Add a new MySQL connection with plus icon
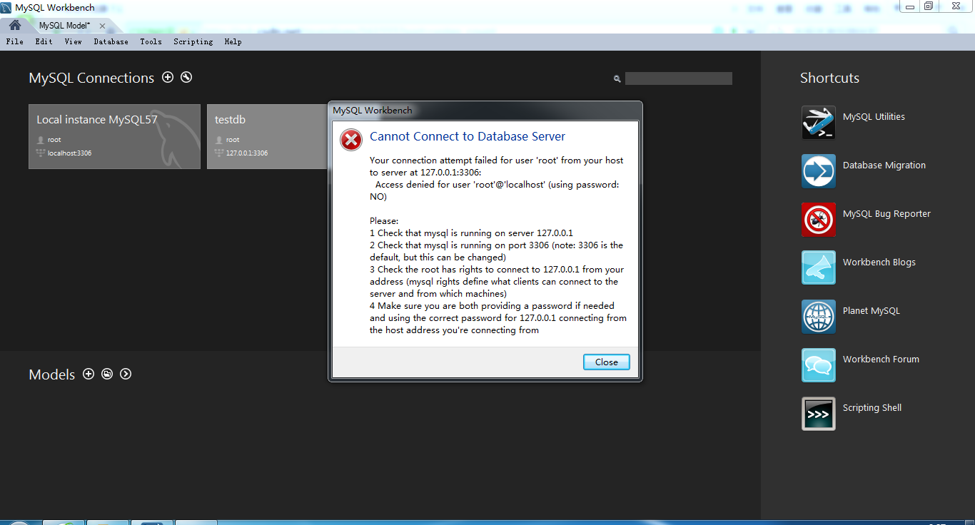The width and height of the screenshot is (975, 525). pyautogui.click(x=168, y=77)
